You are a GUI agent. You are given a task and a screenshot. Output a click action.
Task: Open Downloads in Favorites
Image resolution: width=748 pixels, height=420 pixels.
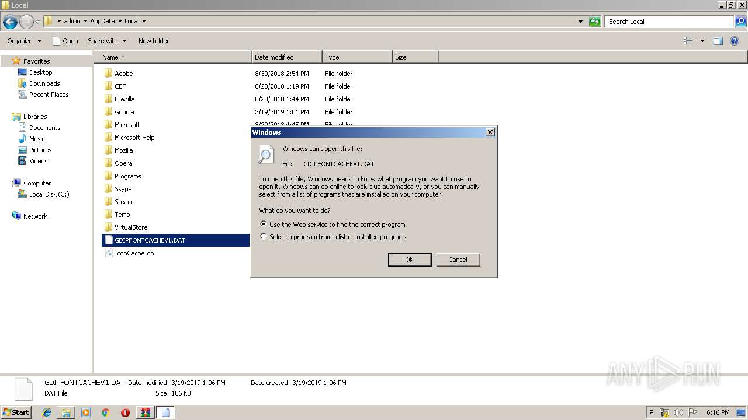pyautogui.click(x=44, y=83)
